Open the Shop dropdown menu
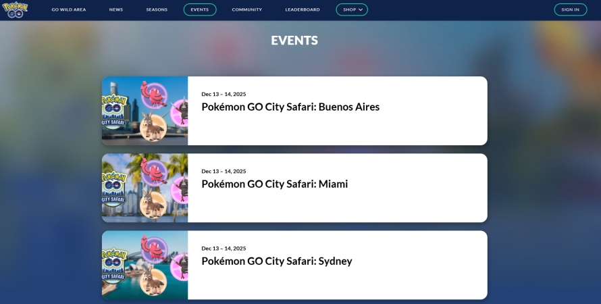The width and height of the screenshot is (601, 304). pyautogui.click(x=352, y=9)
